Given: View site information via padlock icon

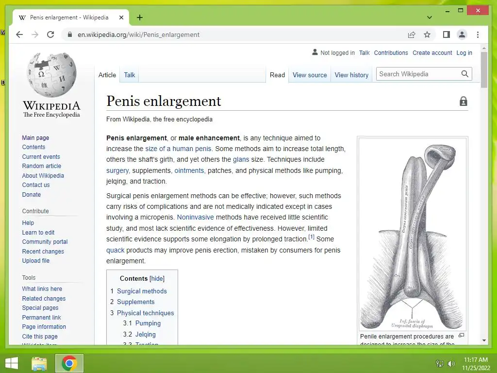Looking at the screenshot, I should (x=70, y=34).
